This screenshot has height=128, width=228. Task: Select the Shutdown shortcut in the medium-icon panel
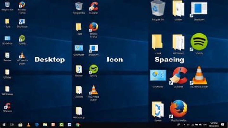tap(93, 50)
